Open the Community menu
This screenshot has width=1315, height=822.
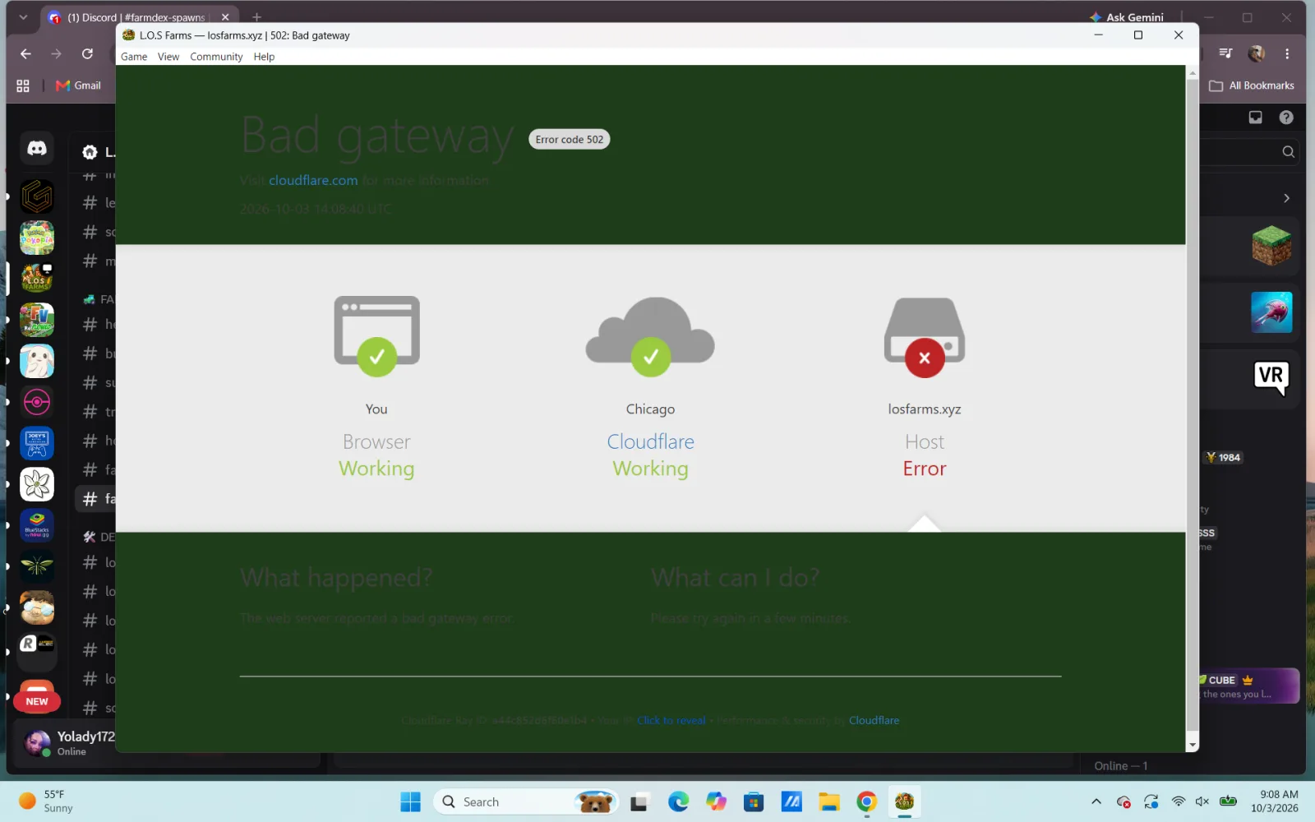pos(216,57)
